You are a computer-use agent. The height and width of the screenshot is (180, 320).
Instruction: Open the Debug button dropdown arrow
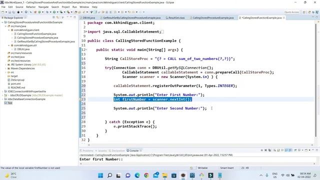(x=50, y=12)
